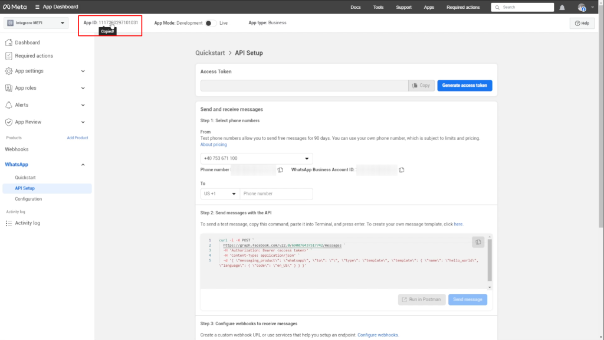604x340 pixels.
Task: Open the From phone number dropdown
Action: tap(257, 158)
